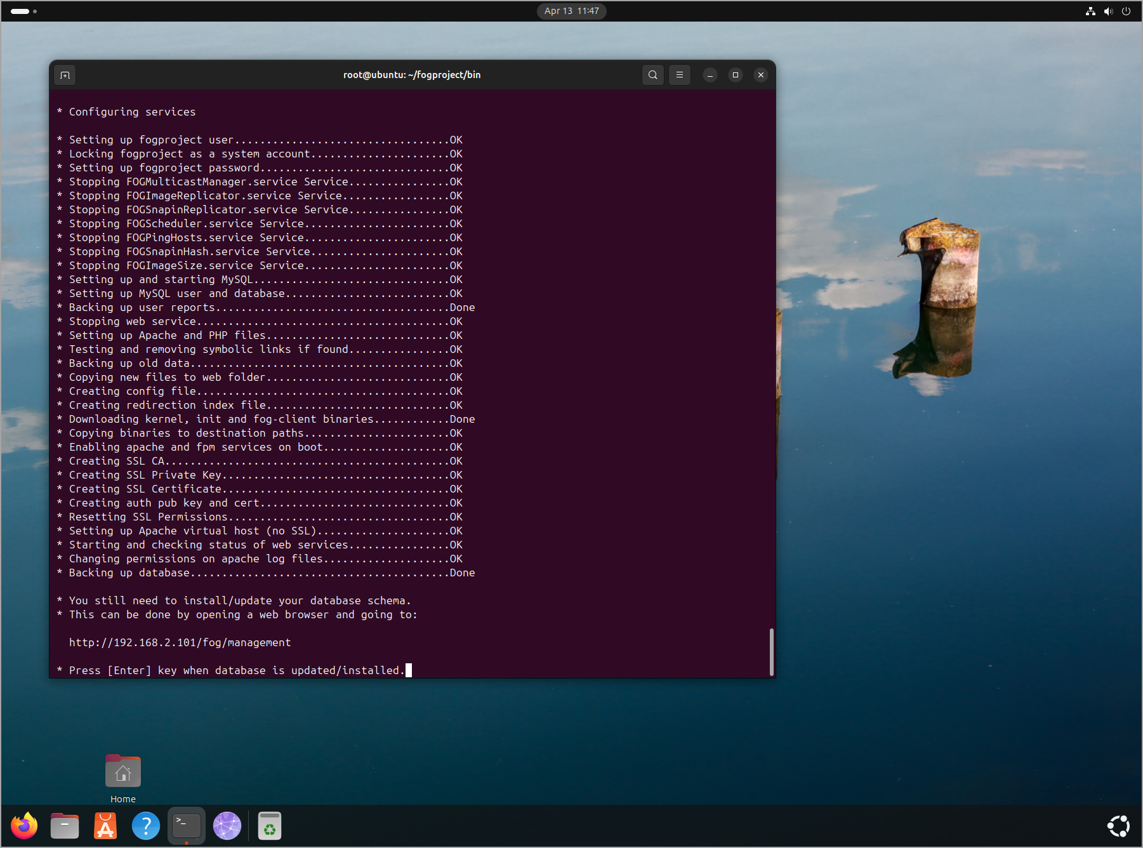Open a new terminal tab

[65, 75]
